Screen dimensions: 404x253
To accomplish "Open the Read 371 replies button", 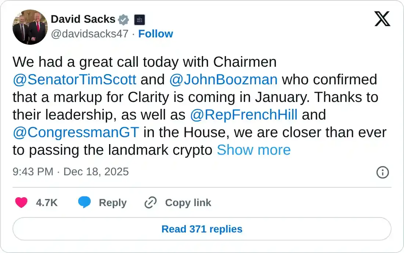I will click(202, 229).
